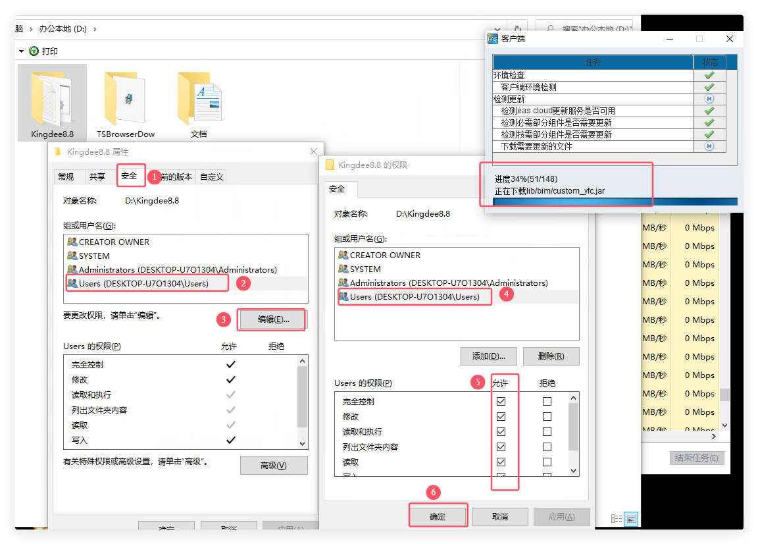Click green check for 检测按需部分组件是否需要更新
Image resolution: width=758 pixels, height=544 pixels.
[709, 134]
